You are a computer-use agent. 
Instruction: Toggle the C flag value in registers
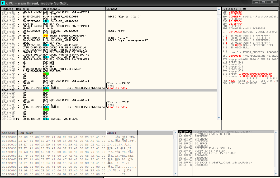(226, 35)
